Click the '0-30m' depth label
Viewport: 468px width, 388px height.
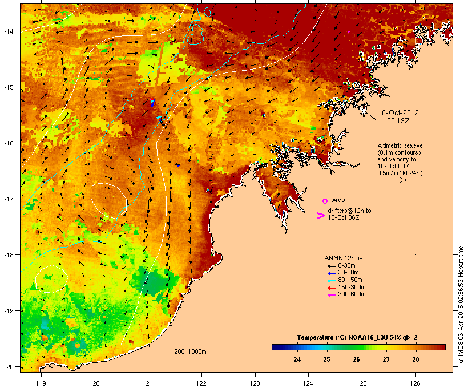point(346,265)
